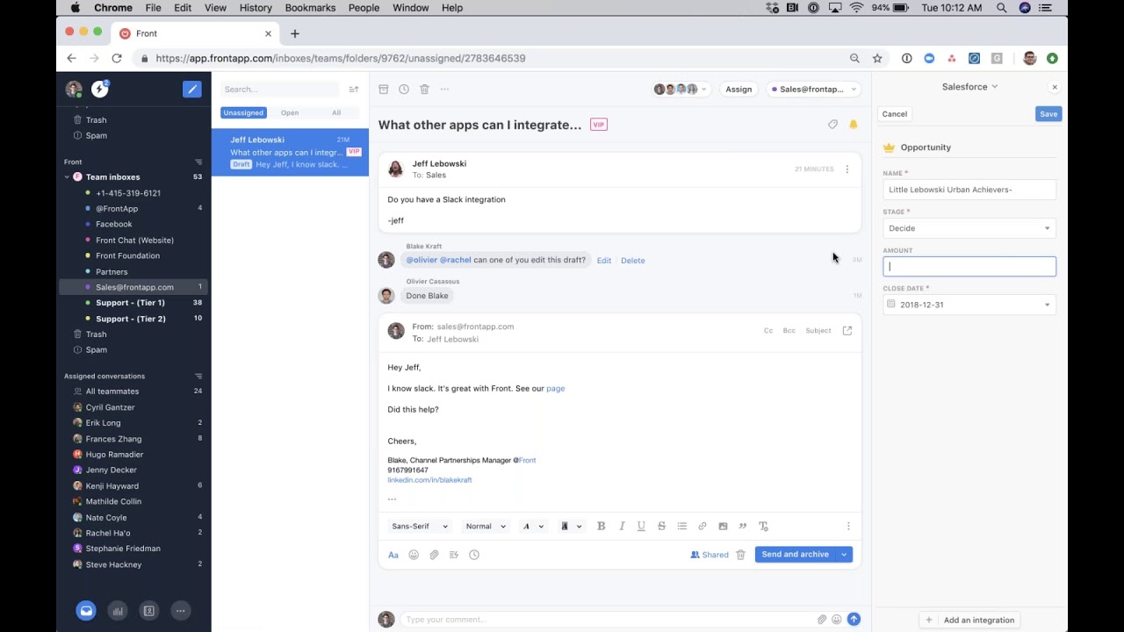Viewport: 1124px width, 632px height.
Task: Click Add an integration button
Action: (x=969, y=620)
